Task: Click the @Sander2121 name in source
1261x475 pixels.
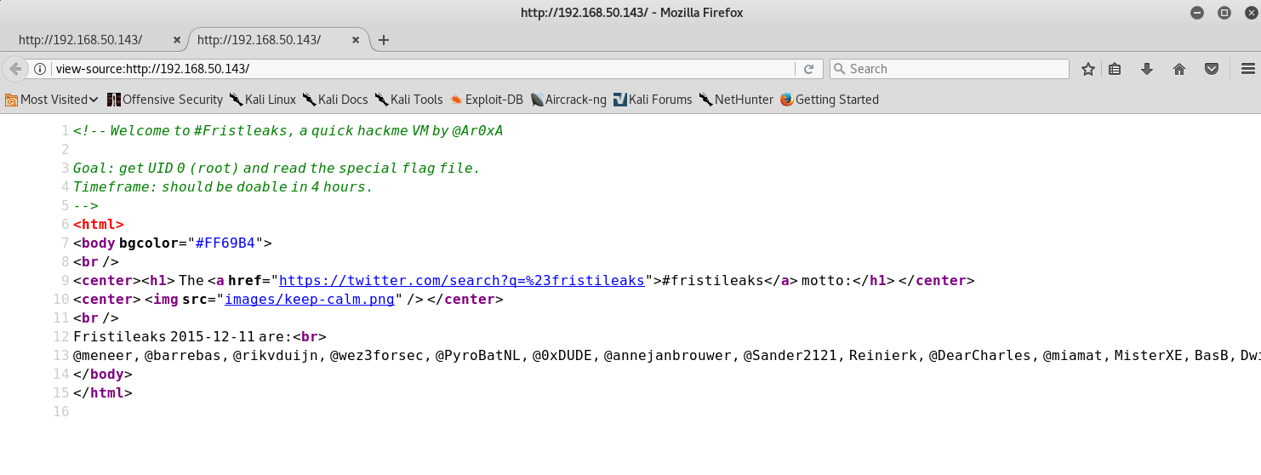Action: pos(791,356)
